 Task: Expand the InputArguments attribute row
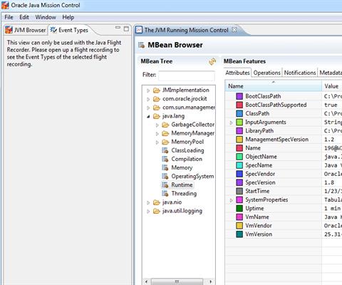[x=231, y=123]
